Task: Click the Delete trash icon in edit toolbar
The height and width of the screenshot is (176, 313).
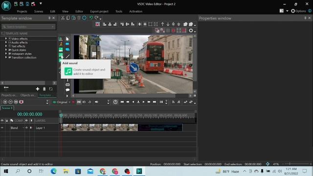Action: click(x=79, y=18)
